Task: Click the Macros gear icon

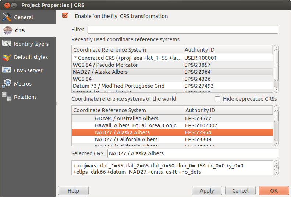Action: (x=7, y=84)
